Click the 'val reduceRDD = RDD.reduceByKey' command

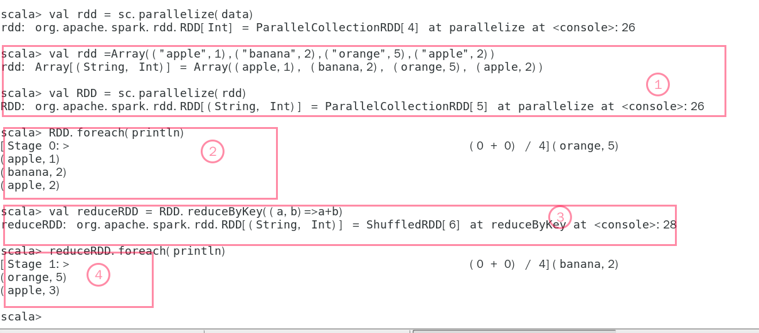[172, 212]
